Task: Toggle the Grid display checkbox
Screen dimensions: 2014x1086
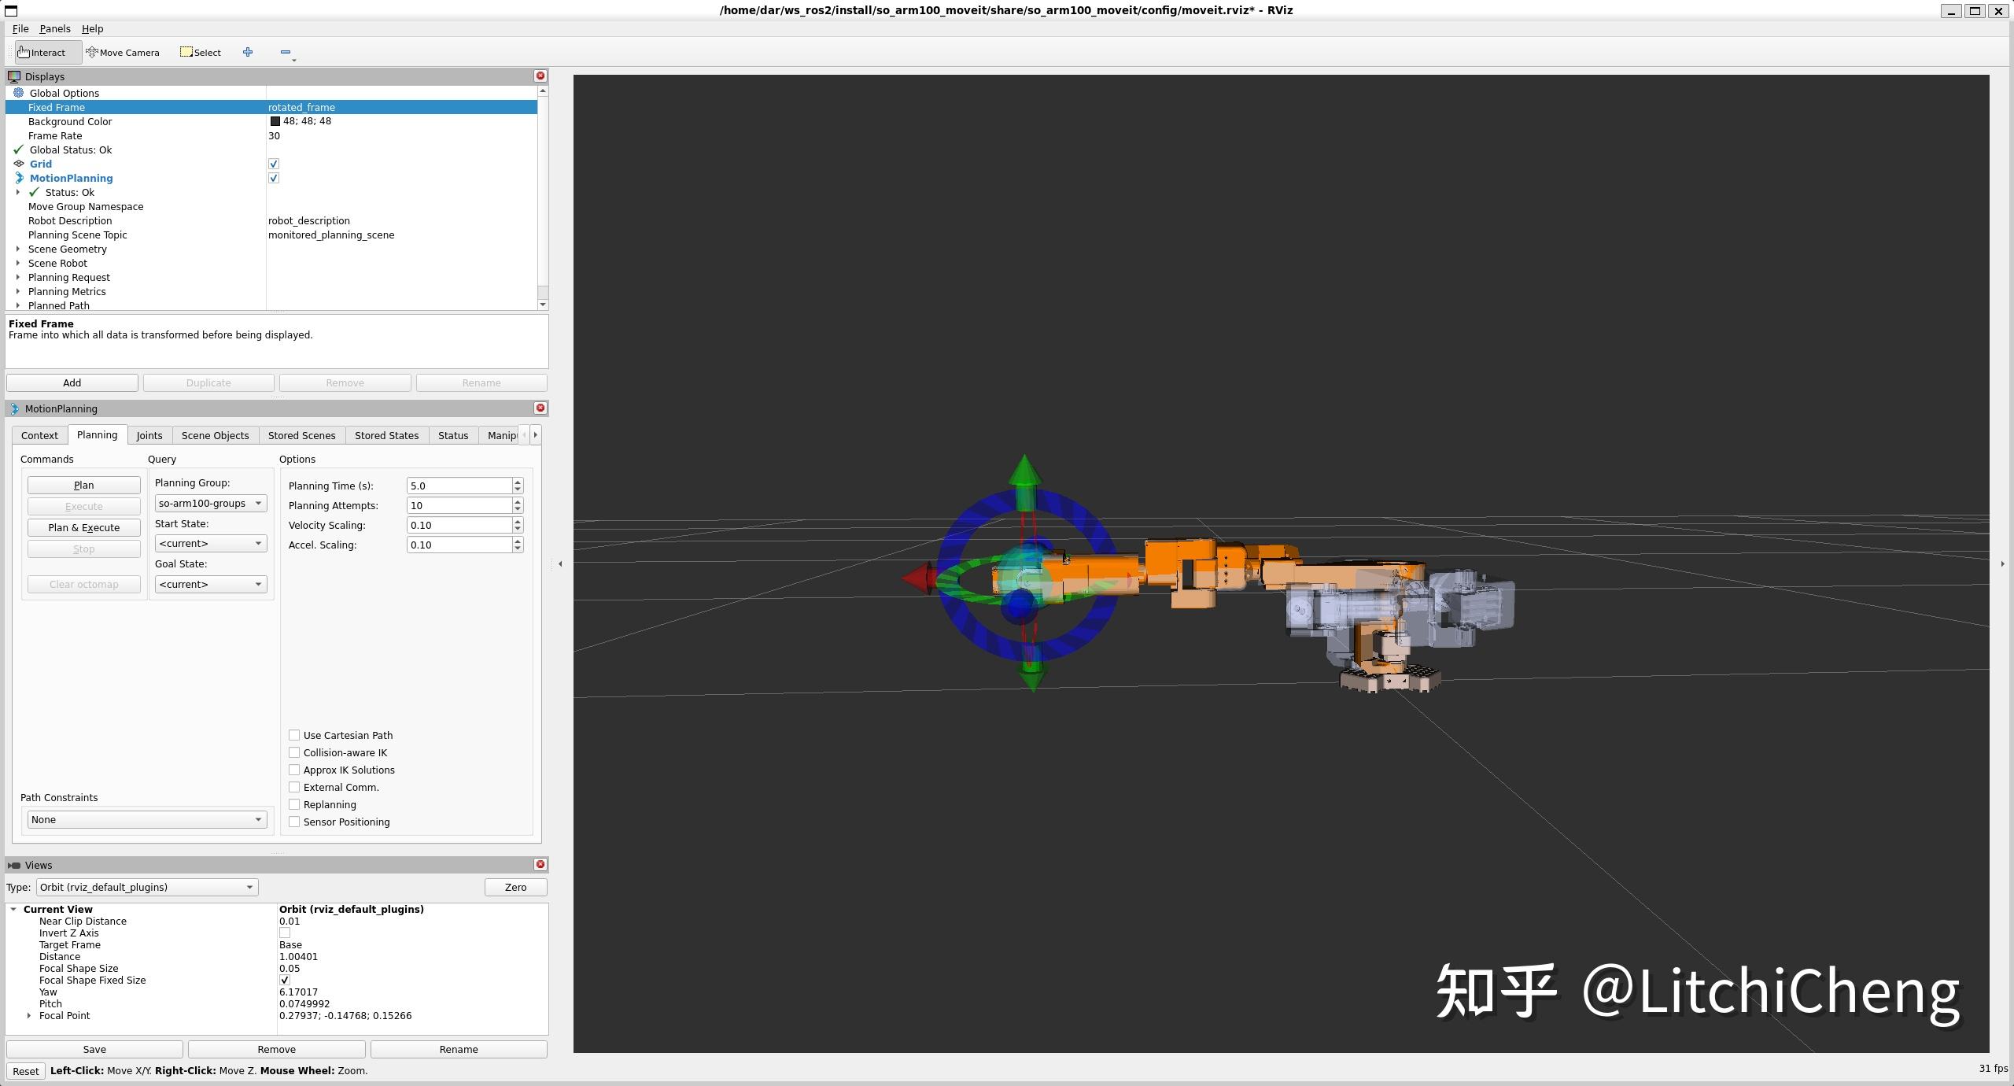Action: point(274,164)
